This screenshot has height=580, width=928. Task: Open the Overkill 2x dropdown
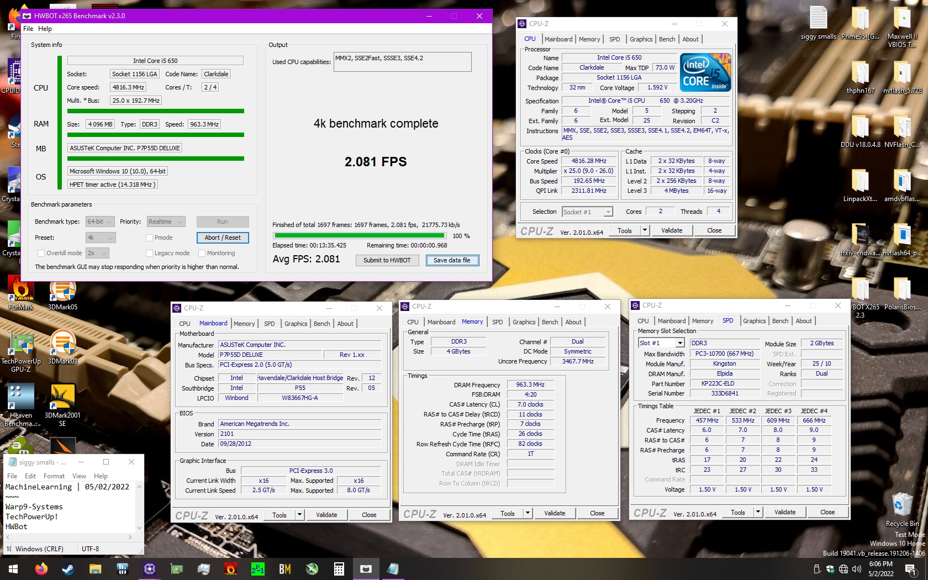coord(97,253)
